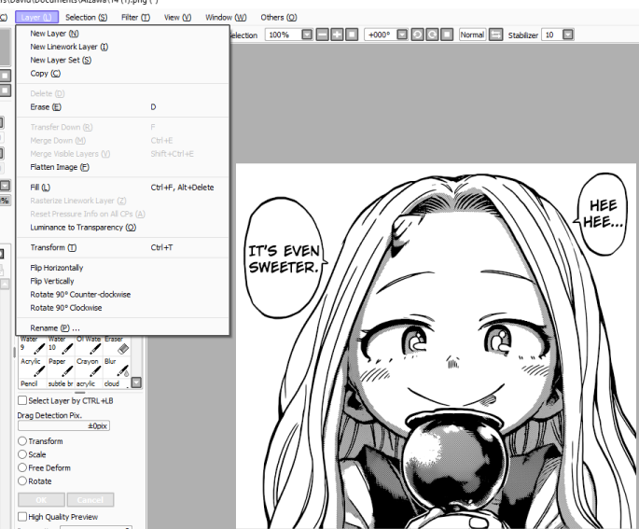Screen dimensions: 639x529
Task: Toggle Select Layer by CTRL+LB checkbox
Action: coord(22,400)
